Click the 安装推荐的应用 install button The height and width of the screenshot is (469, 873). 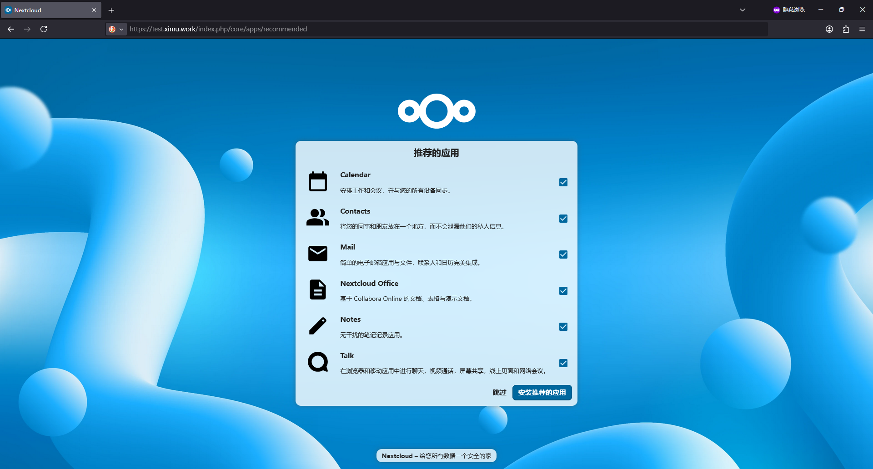point(542,393)
